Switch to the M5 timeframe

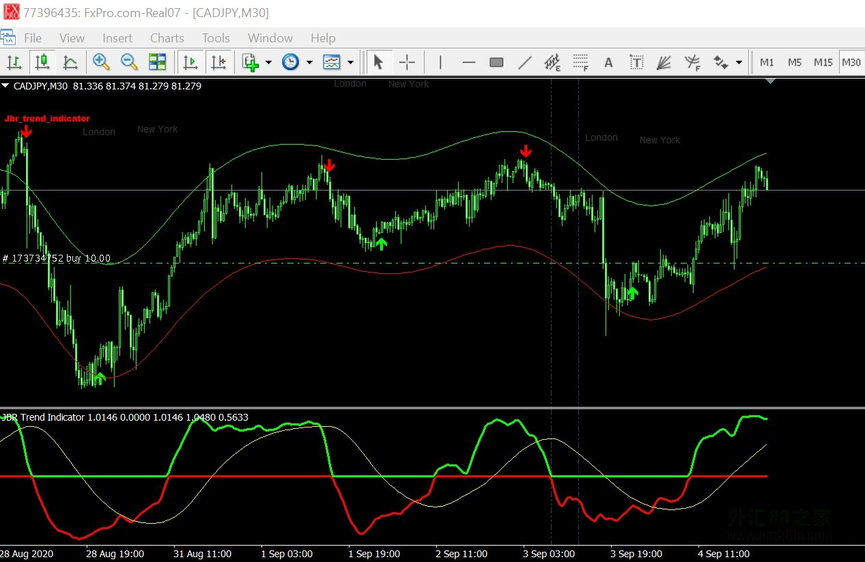coord(795,62)
